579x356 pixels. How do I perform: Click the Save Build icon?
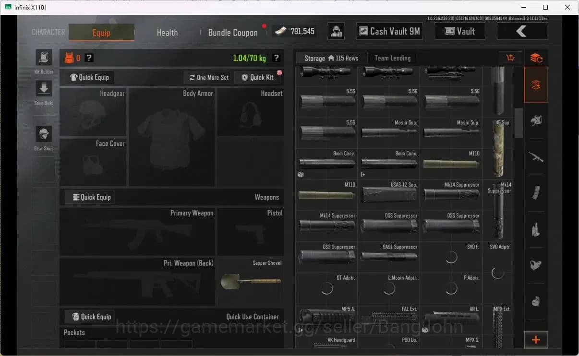44,89
